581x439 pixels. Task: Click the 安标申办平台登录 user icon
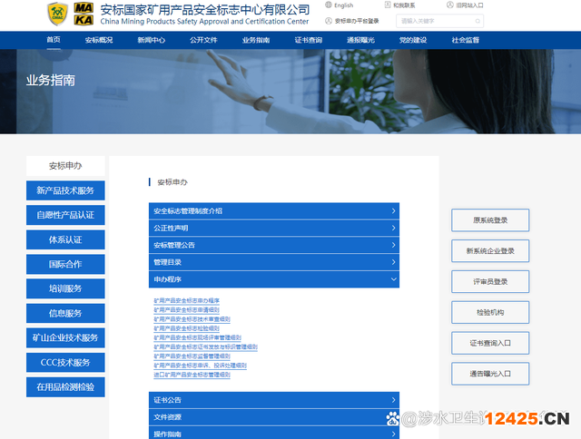pyautogui.click(x=328, y=20)
